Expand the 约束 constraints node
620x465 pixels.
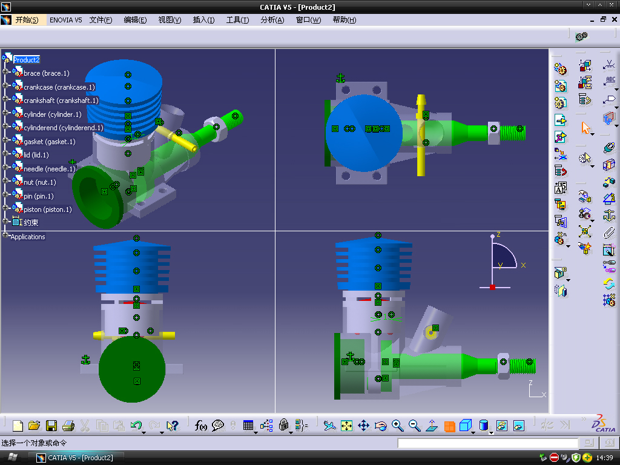click(5, 221)
